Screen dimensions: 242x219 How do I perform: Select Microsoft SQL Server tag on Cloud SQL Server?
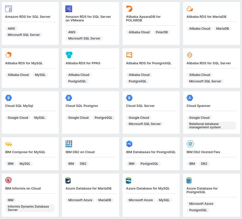(x=145, y=124)
